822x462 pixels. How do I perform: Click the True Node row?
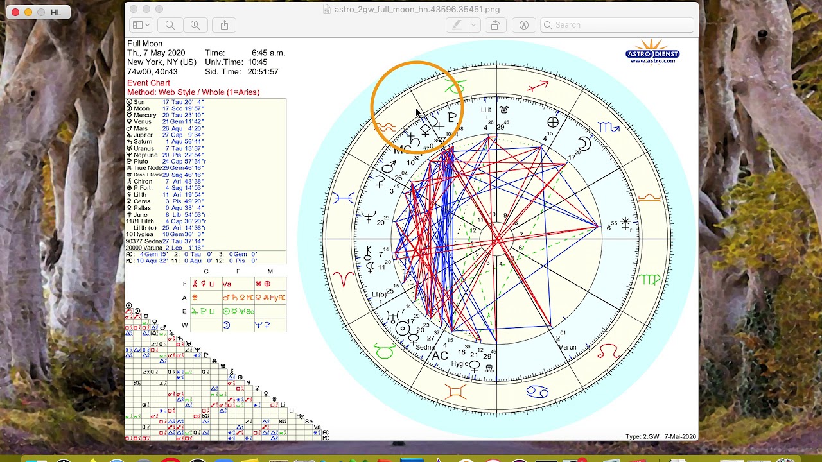165,168
